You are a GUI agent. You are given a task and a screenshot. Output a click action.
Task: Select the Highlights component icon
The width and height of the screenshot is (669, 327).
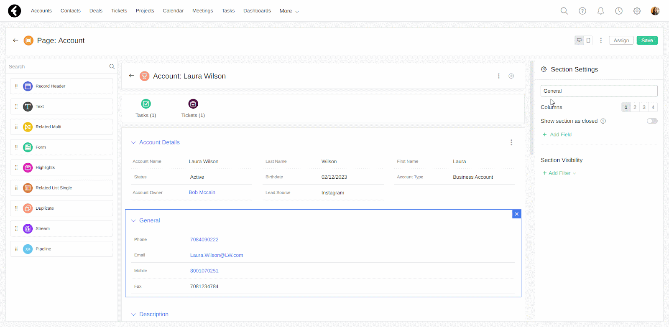point(28,167)
